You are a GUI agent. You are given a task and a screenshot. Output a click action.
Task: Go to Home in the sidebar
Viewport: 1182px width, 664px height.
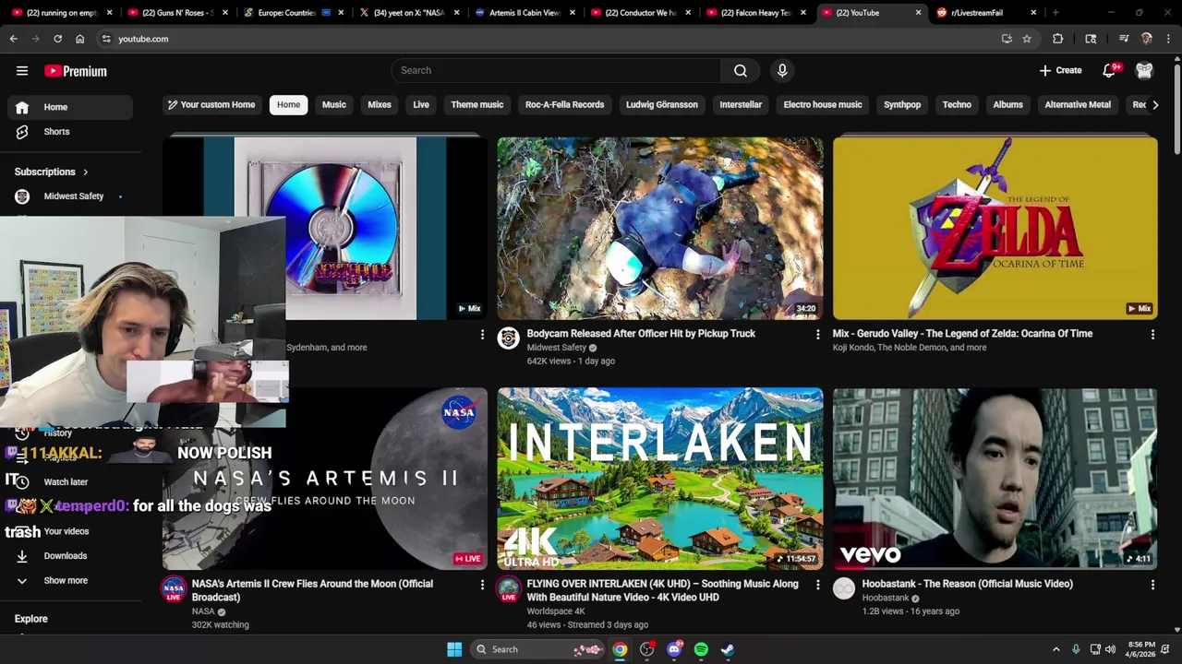click(70, 107)
